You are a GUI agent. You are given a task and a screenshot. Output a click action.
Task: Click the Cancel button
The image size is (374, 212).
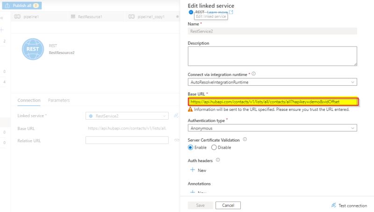(228, 205)
